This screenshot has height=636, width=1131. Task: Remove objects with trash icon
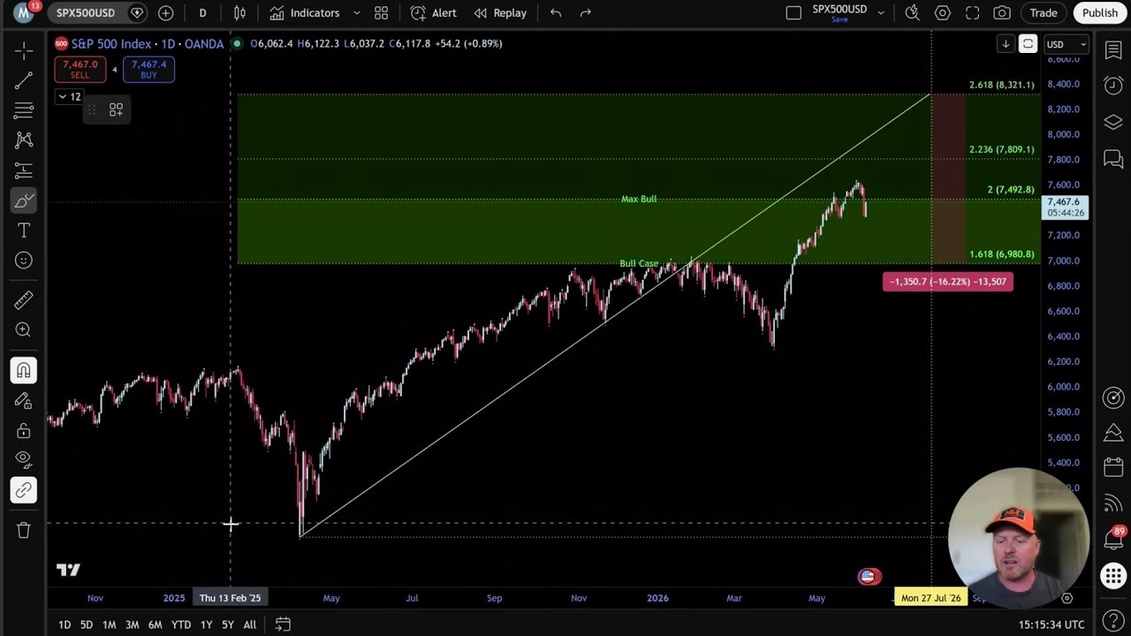(x=24, y=530)
